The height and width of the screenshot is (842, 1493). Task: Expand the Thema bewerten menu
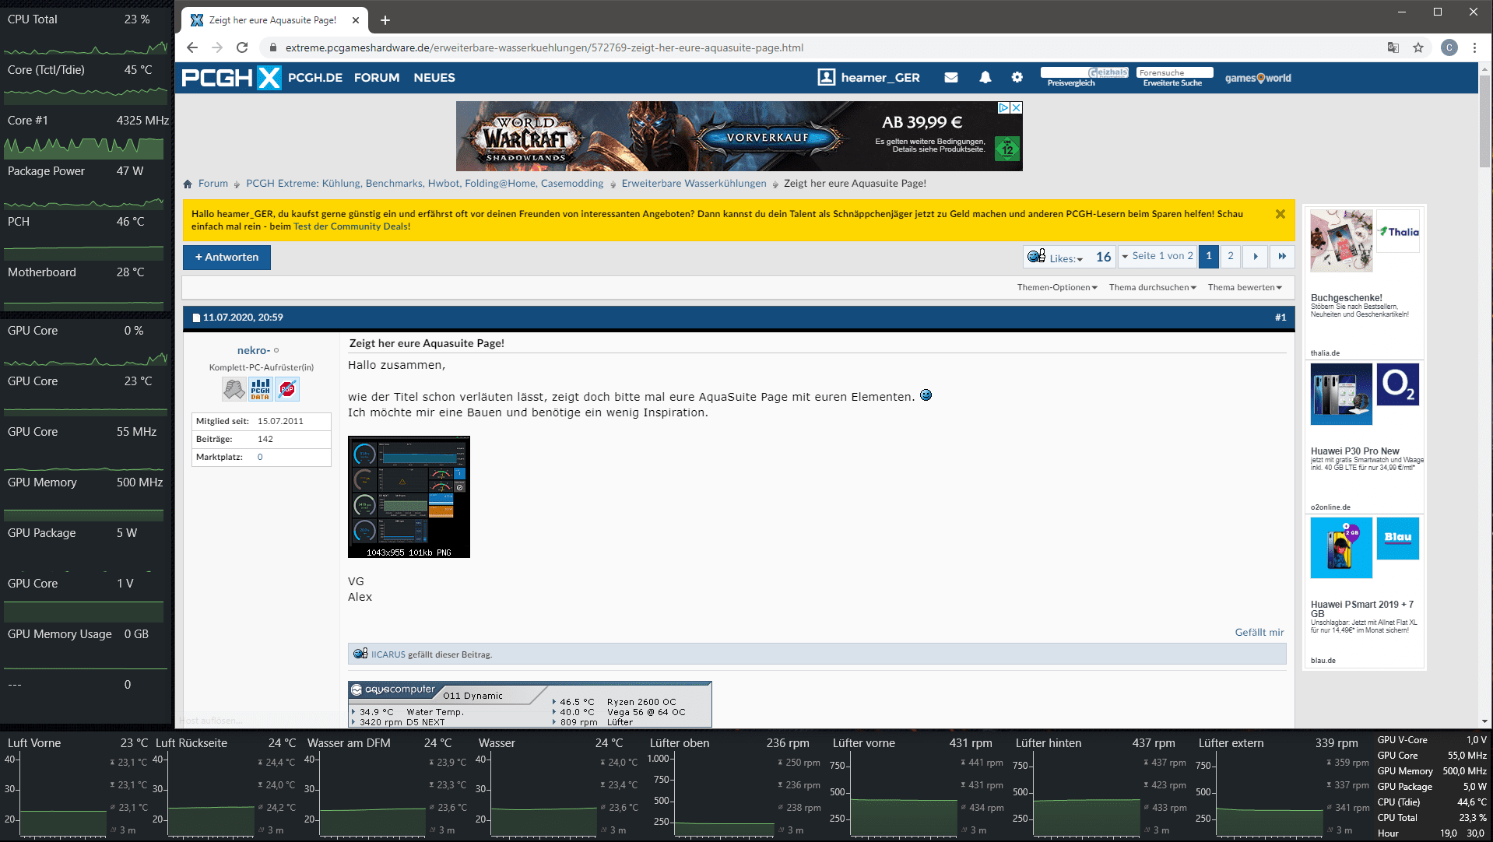(x=1245, y=287)
